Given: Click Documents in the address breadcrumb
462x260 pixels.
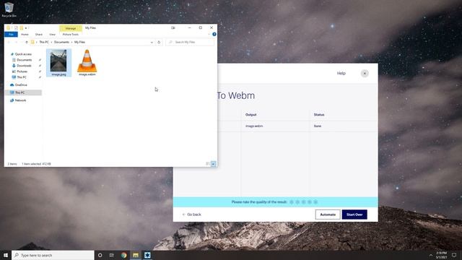Looking at the screenshot, I should click(x=61, y=42).
